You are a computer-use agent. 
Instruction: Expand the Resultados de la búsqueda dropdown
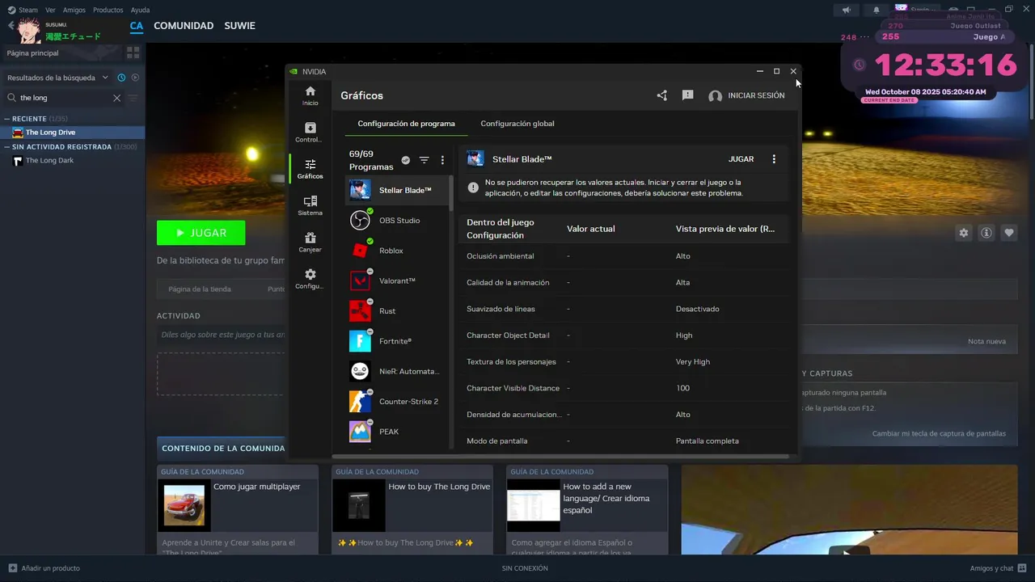[57, 78]
